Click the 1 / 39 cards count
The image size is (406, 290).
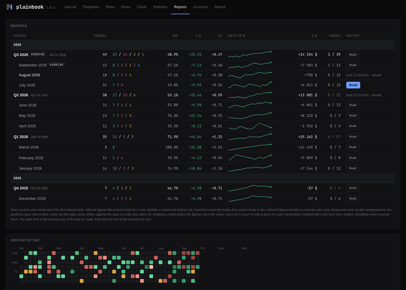pyautogui.click(x=334, y=55)
